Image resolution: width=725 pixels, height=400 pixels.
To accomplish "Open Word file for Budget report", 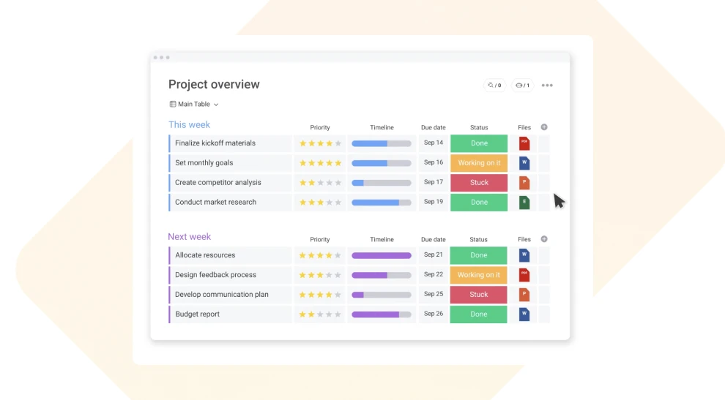I will click(x=524, y=314).
